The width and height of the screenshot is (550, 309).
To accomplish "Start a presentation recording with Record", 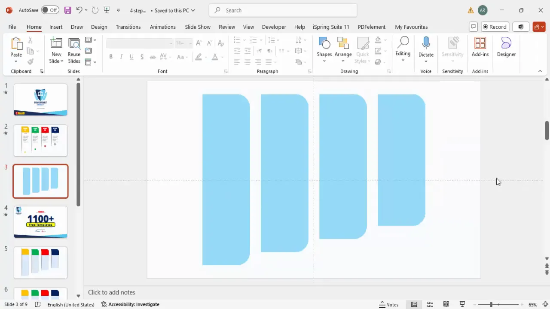I will click(495, 27).
